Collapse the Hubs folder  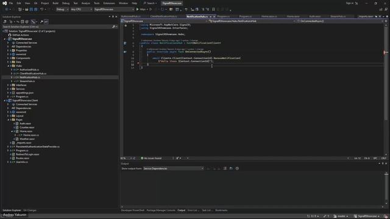[8, 66]
